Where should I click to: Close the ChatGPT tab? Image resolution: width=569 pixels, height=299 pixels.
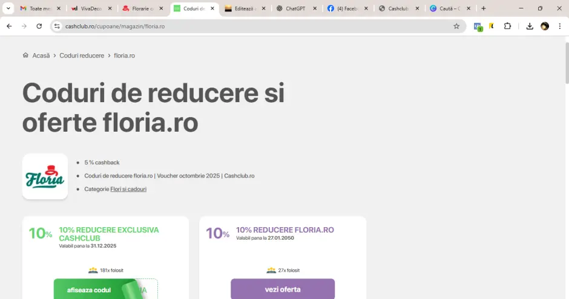pyautogui.click(x=315, y=8)
